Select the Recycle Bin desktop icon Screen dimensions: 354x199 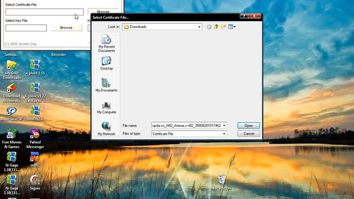tap(222, 182)
